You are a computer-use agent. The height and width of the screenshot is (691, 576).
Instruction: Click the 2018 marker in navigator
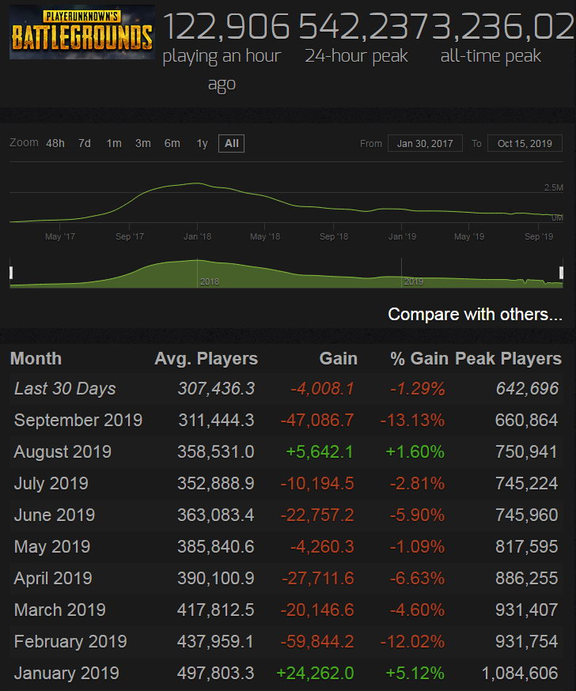210,281
